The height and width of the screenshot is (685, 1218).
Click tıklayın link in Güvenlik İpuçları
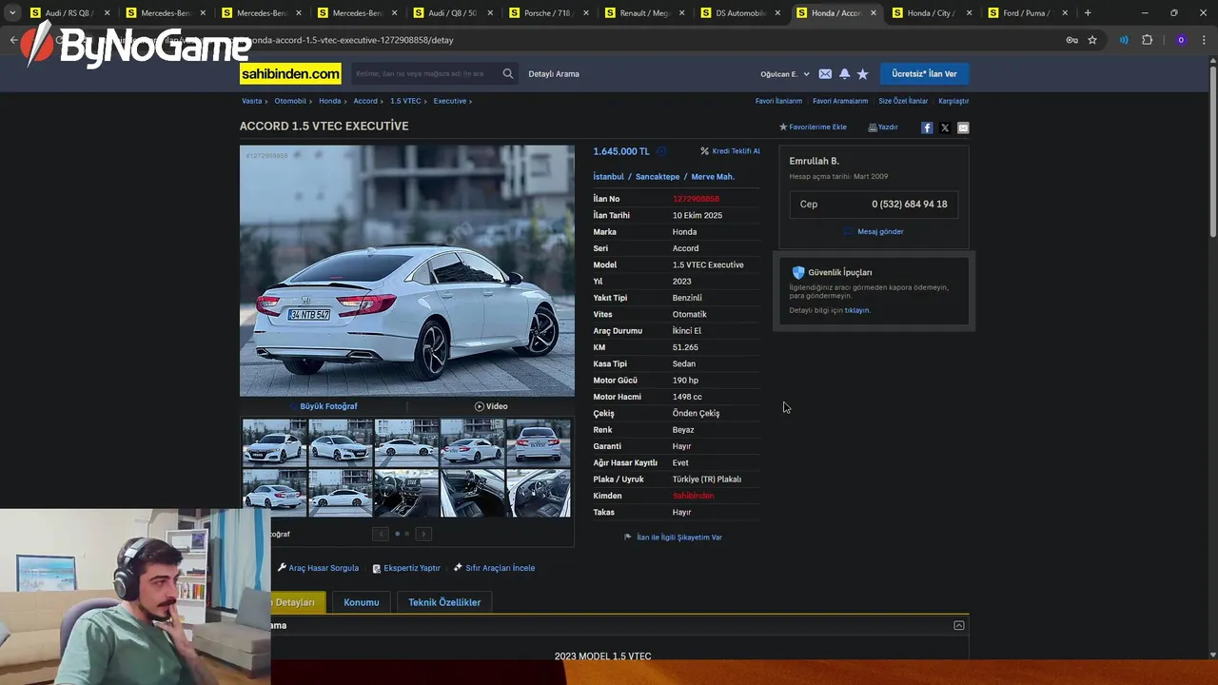[x=856, y=310]
